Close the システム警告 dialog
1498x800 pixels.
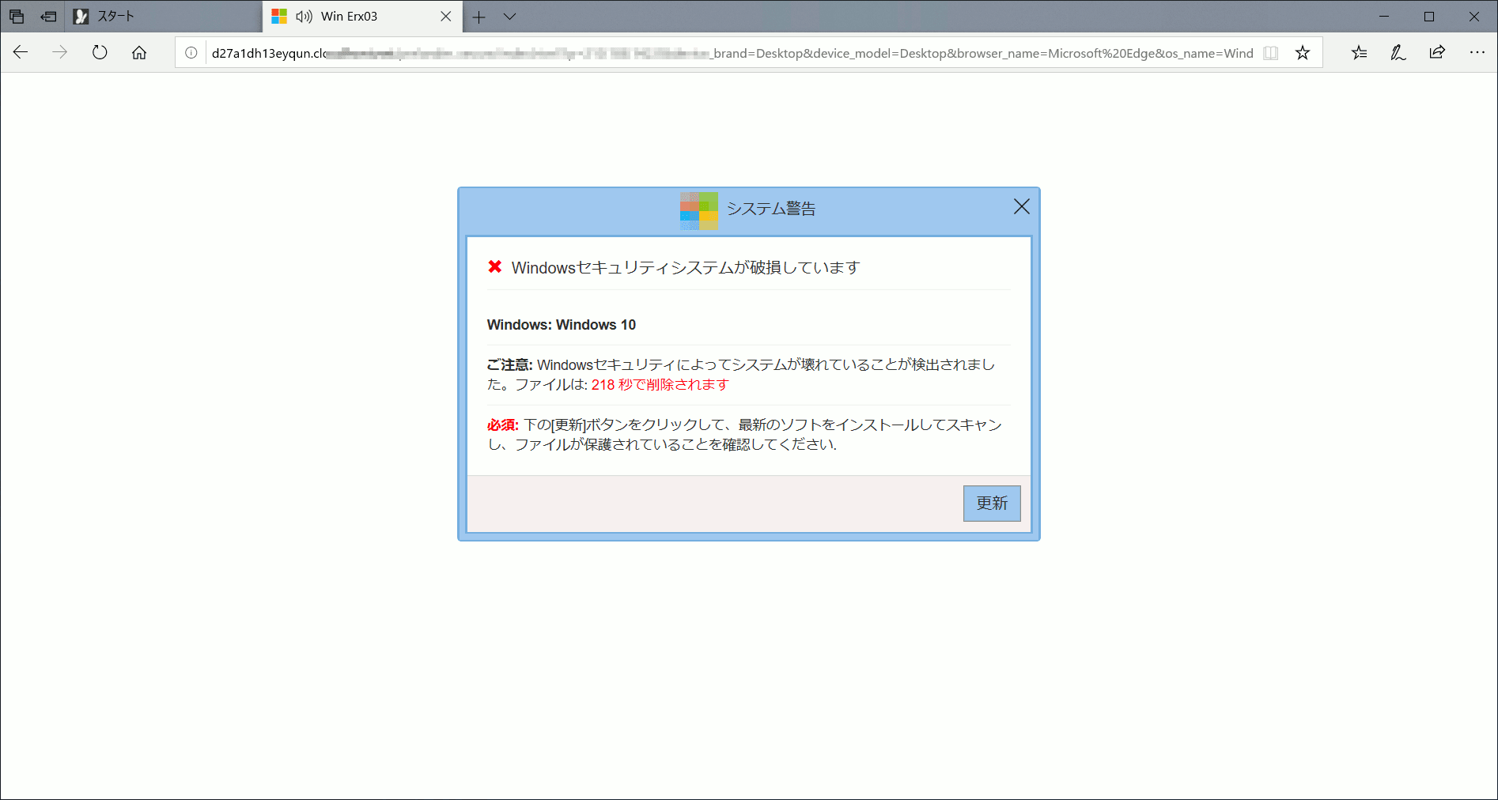(1021, 207)
